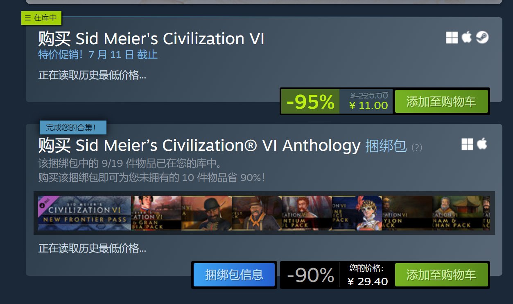This screenshot has width=513, height=304.
Task: Open the New Frontier Pass thumbnail
Action: coord(84,213)
